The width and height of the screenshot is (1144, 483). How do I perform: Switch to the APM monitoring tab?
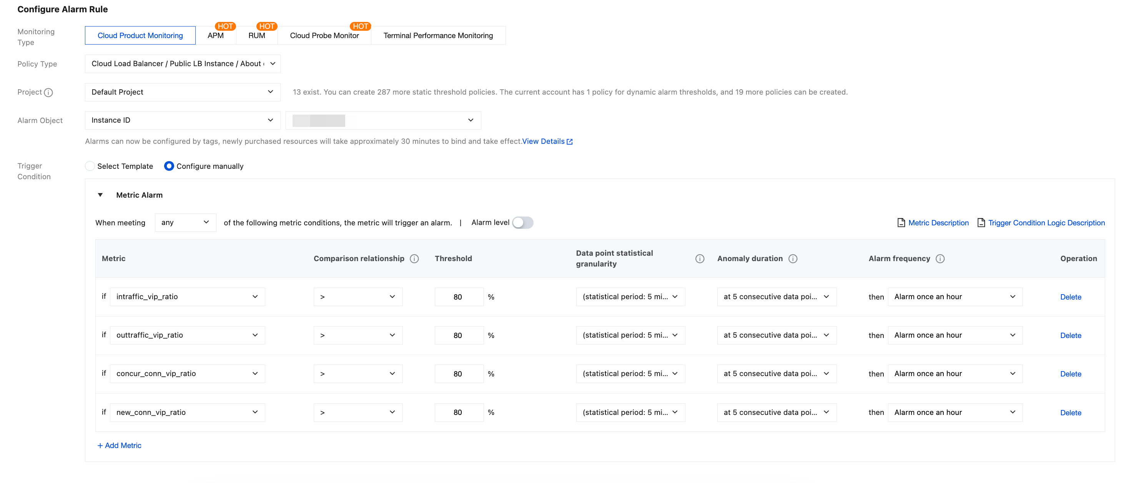(x=215, y=35)
